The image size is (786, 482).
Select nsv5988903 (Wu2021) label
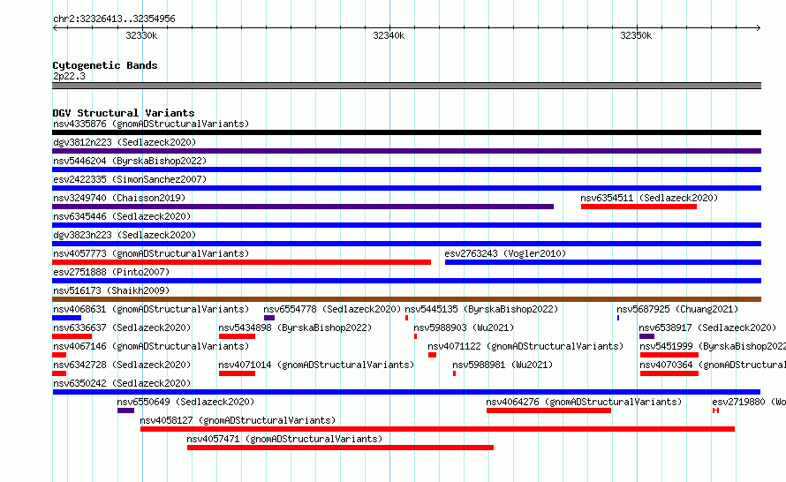coord(464,328)
